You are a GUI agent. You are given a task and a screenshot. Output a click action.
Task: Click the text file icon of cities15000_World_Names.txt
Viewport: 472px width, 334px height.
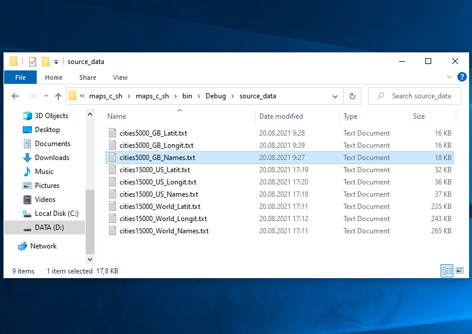click(112, 231)
